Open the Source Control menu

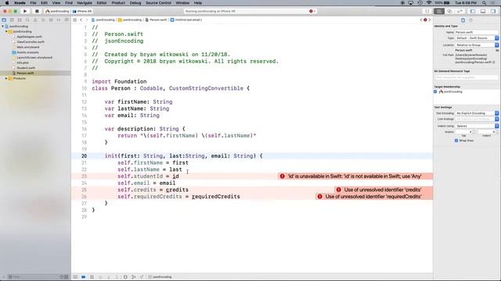pos(158,3)
